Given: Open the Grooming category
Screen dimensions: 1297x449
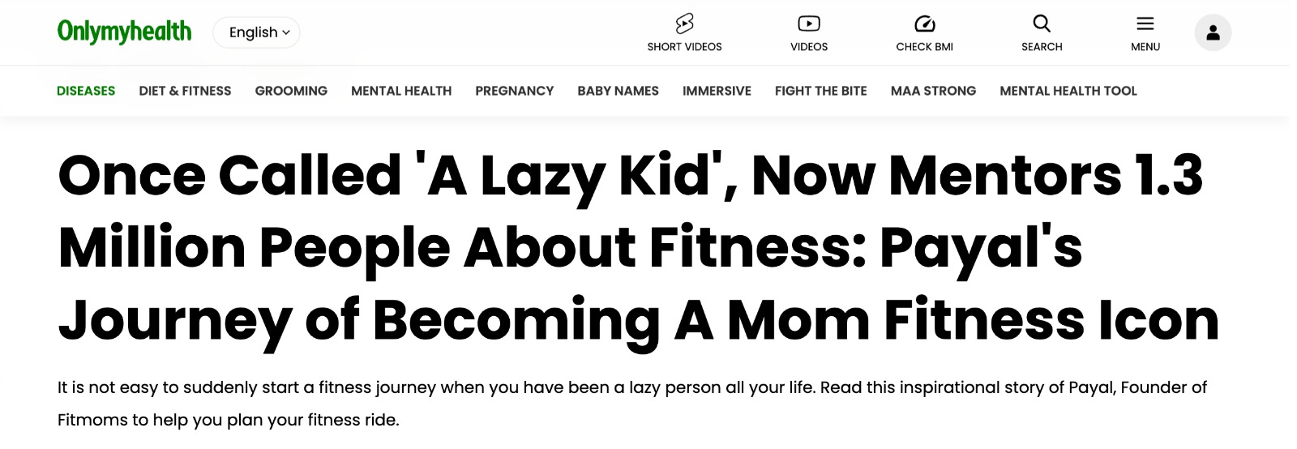Looking at the screenshot, I should 291,91.
